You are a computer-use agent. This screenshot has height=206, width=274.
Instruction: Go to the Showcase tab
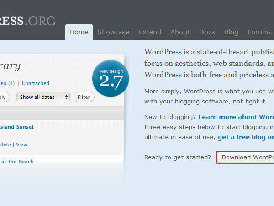tap(113, 32)
